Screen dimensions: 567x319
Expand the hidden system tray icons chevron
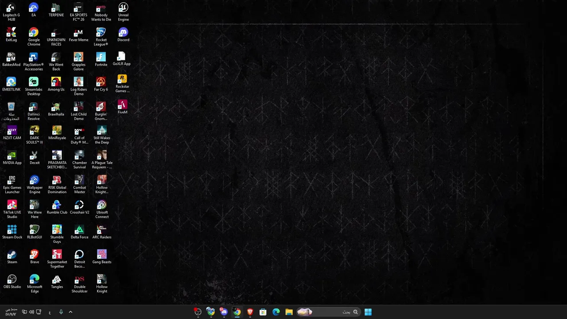tap(70, 312)
